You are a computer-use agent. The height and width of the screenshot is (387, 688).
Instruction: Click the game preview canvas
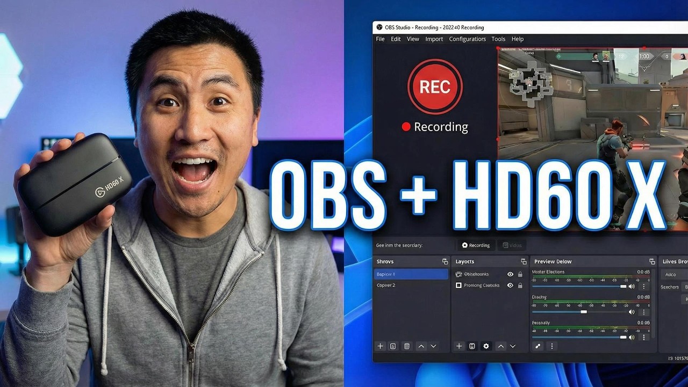592,140
